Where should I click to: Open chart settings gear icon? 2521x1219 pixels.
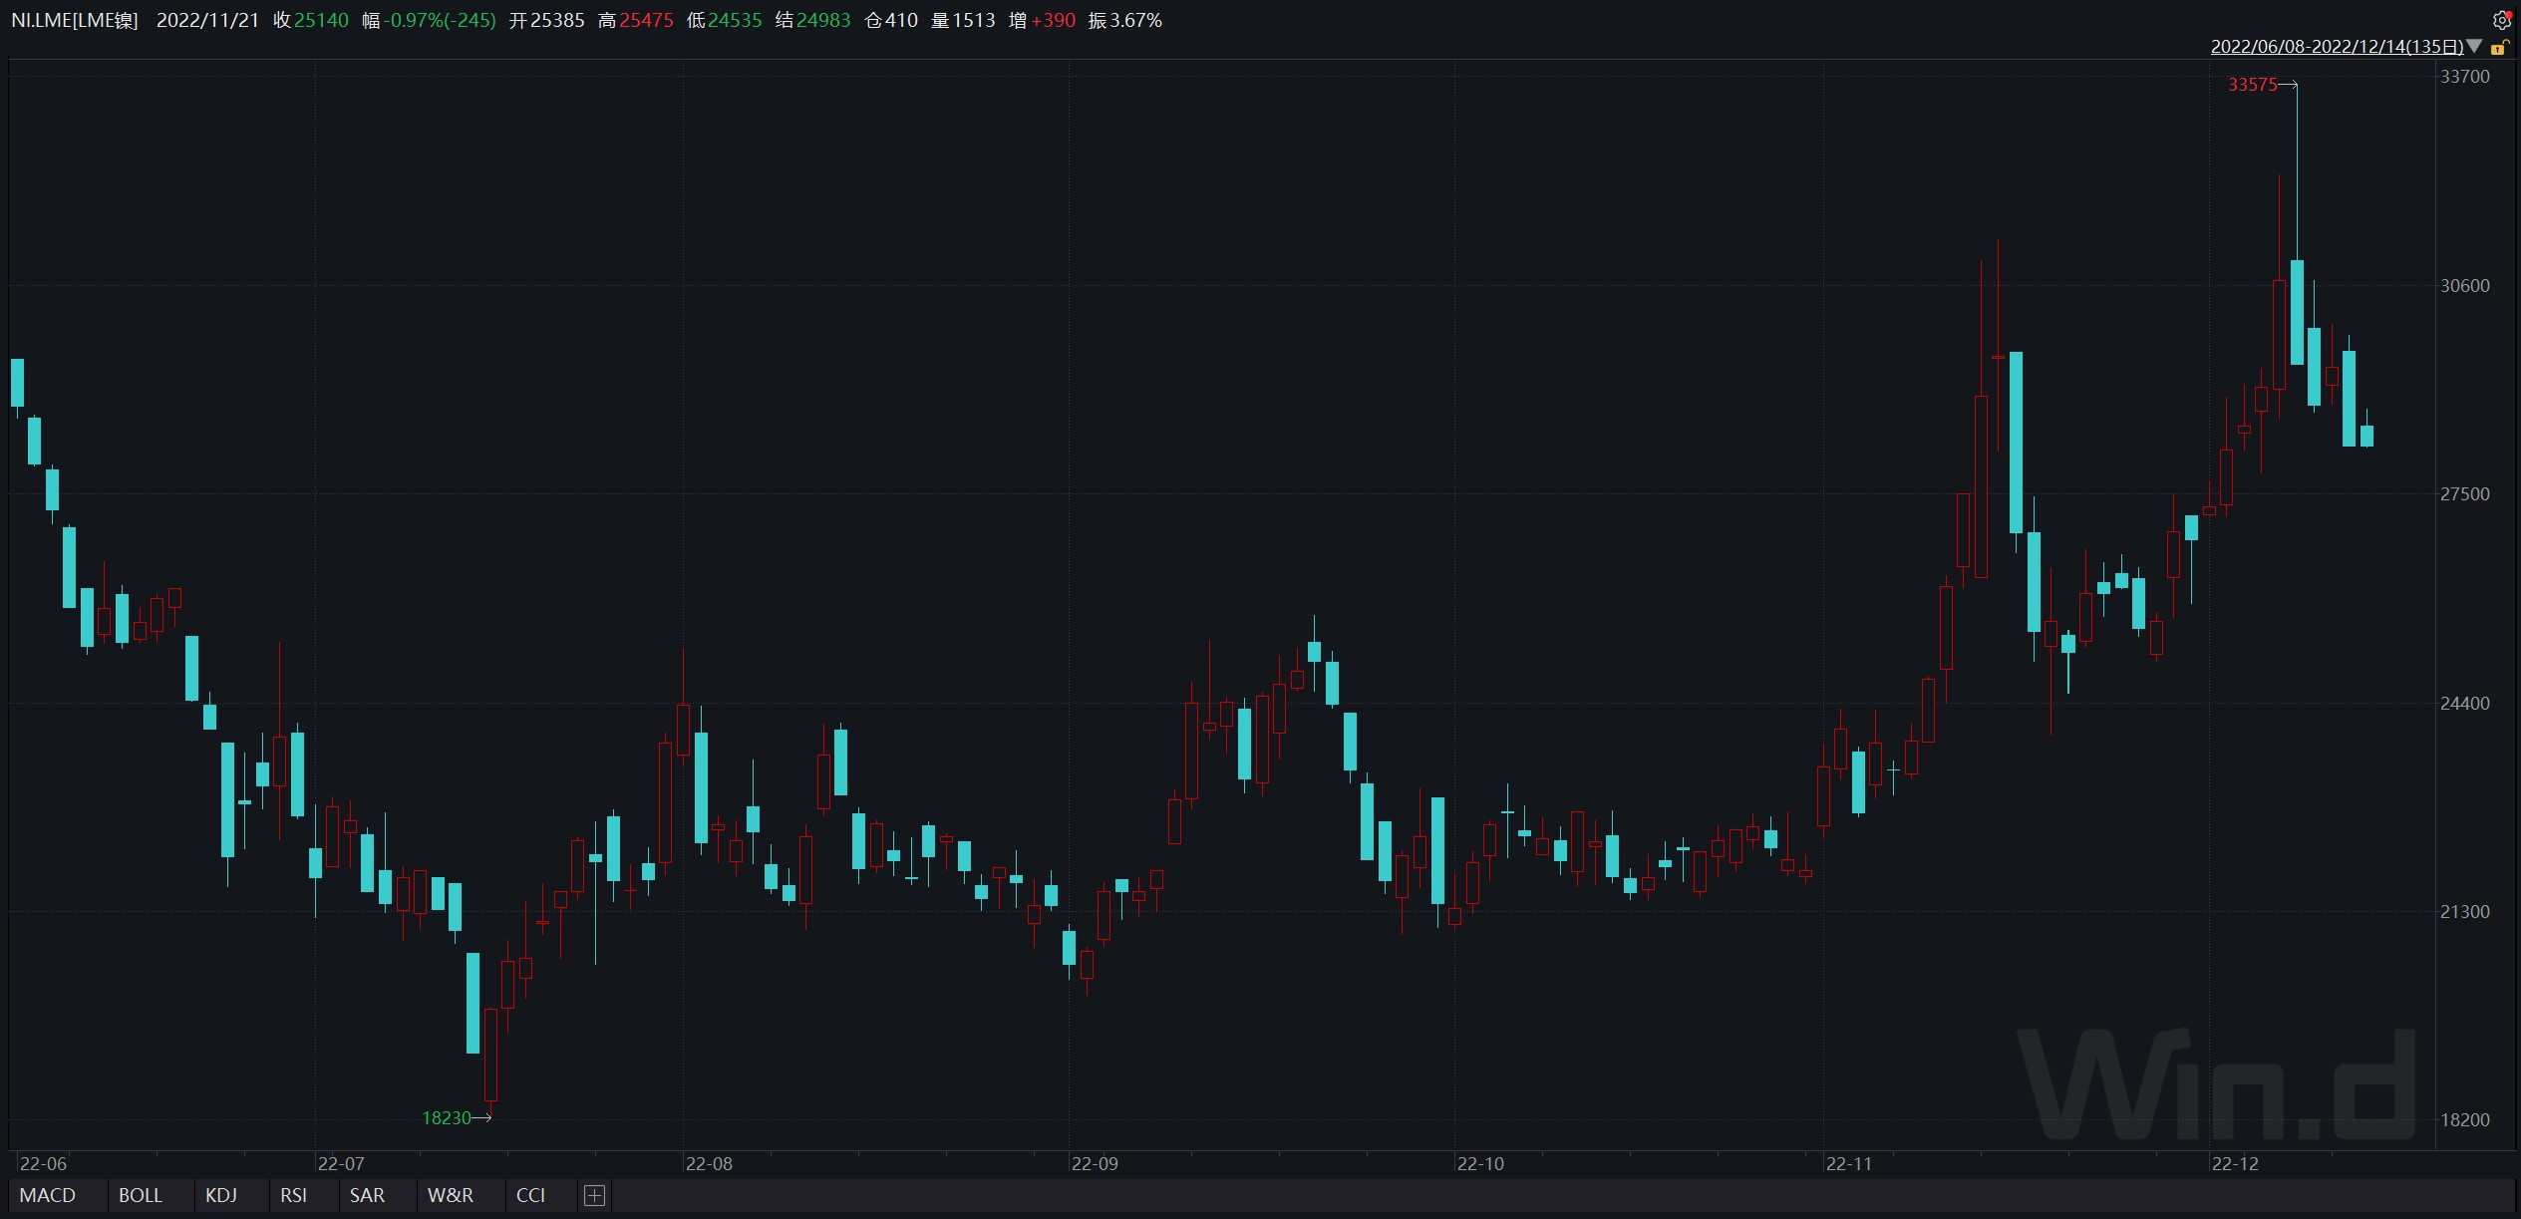click(x=2502, y=20)
